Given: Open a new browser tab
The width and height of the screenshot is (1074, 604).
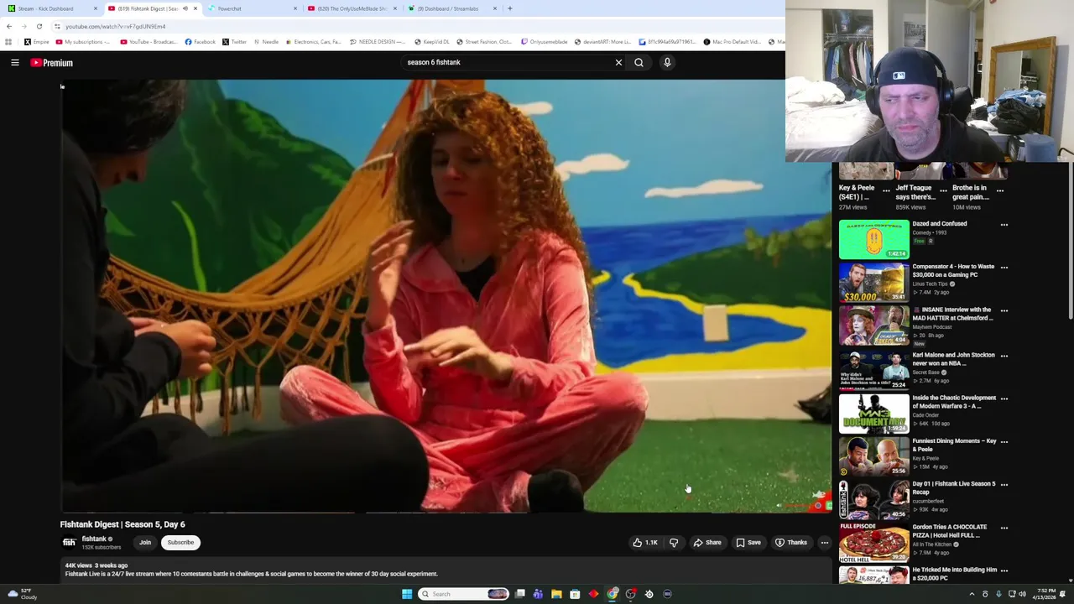Looking at the screenshot, I should click(x=509, y=8).
